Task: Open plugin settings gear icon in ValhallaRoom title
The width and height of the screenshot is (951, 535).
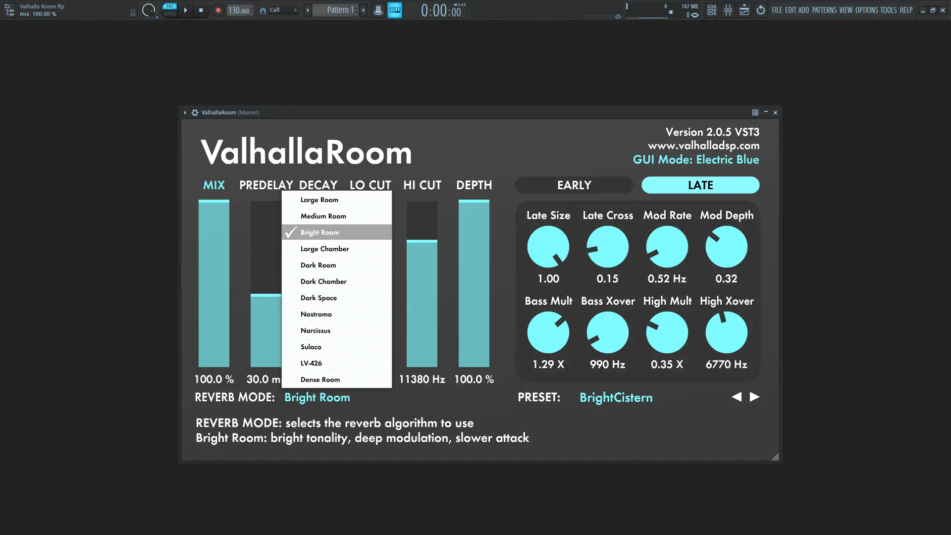Action: point(195,112)
